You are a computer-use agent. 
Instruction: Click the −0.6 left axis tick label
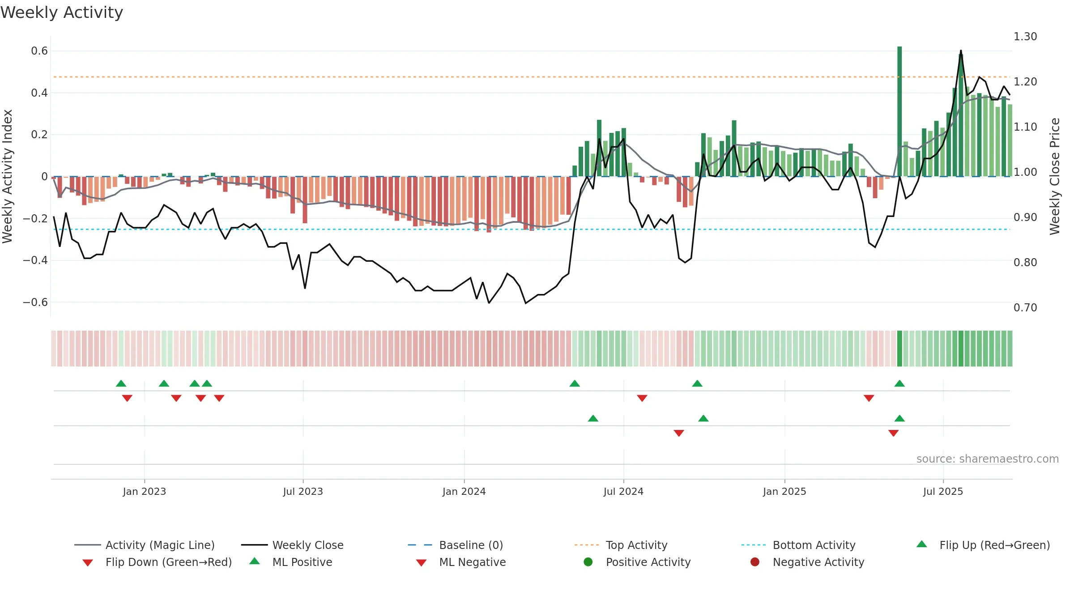coord(35,302)
